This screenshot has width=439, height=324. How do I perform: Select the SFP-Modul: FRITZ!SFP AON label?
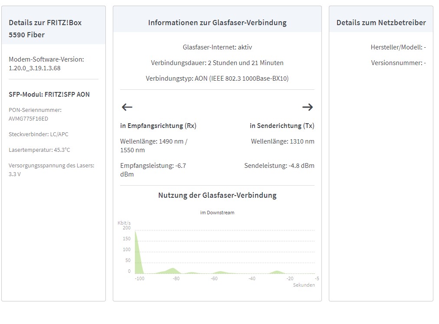point(49,95)
